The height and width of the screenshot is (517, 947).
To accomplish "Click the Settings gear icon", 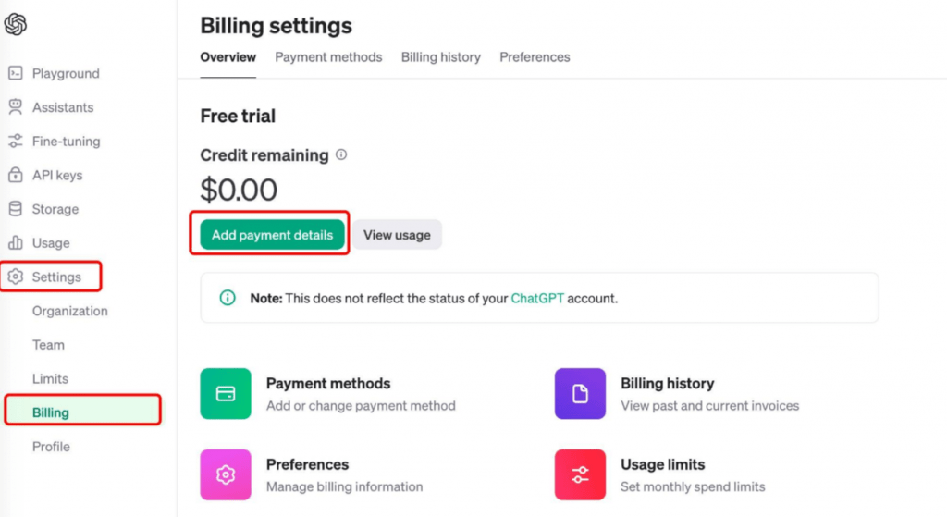I will point(16,277).
